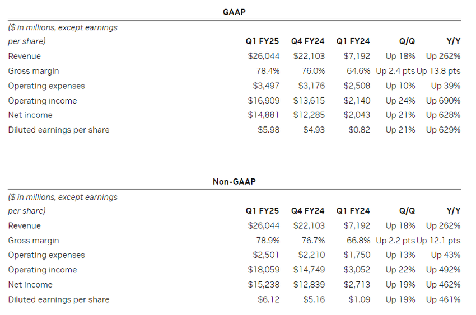The height and width of the screenshot is (315, 476).
Task: Click Non-GAAP Q4 FY24 net income $12,839
Action: click(309, 285)
